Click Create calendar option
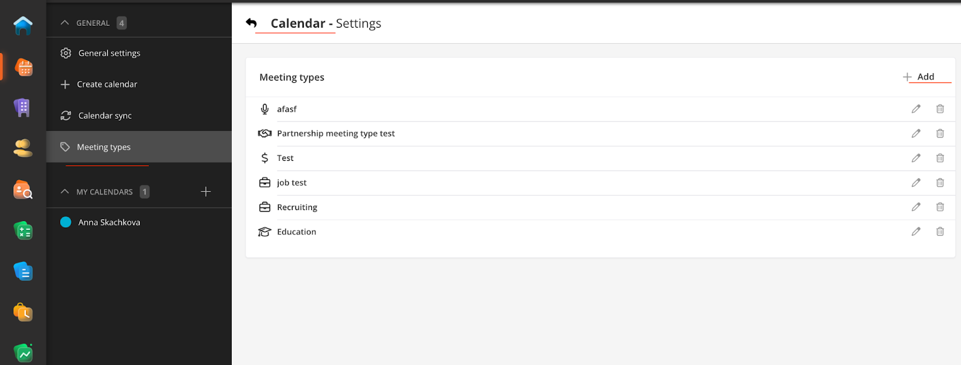 106,84
